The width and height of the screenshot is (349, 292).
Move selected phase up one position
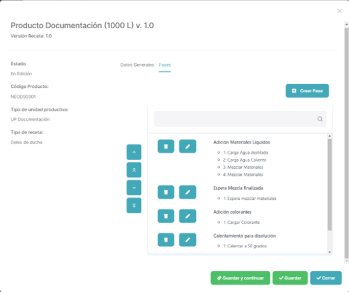(134, 152)
